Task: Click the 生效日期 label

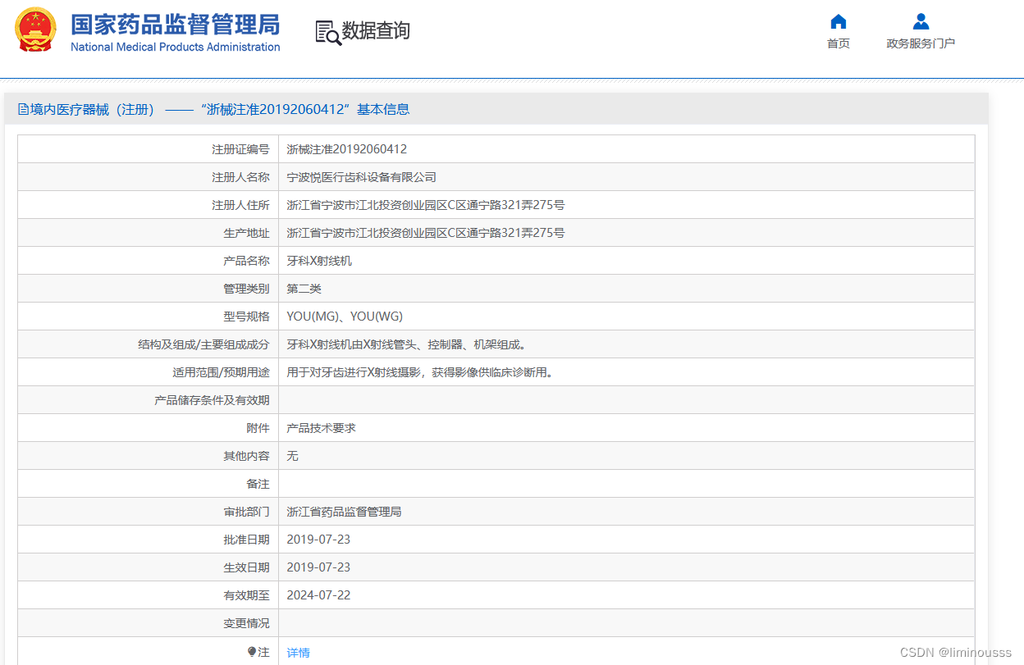Action: pos(246,567)
